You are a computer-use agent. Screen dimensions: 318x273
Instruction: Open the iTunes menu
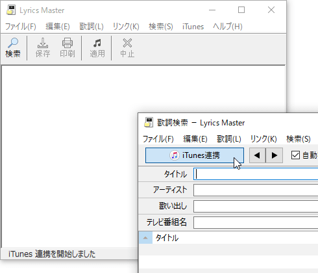coord(193,27)
